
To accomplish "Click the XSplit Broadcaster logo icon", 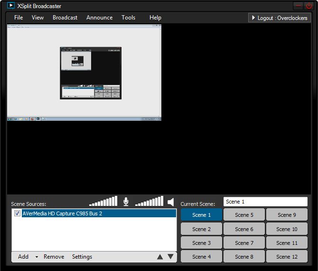I will point(10,6).
